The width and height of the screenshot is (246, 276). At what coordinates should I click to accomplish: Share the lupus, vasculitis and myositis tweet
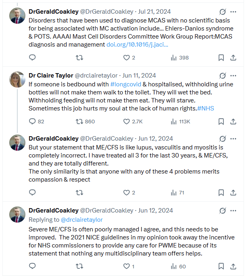point(233,193)
